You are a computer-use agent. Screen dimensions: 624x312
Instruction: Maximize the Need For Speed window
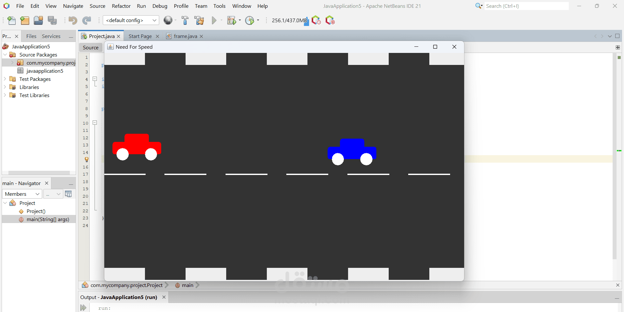pos(435,47)
